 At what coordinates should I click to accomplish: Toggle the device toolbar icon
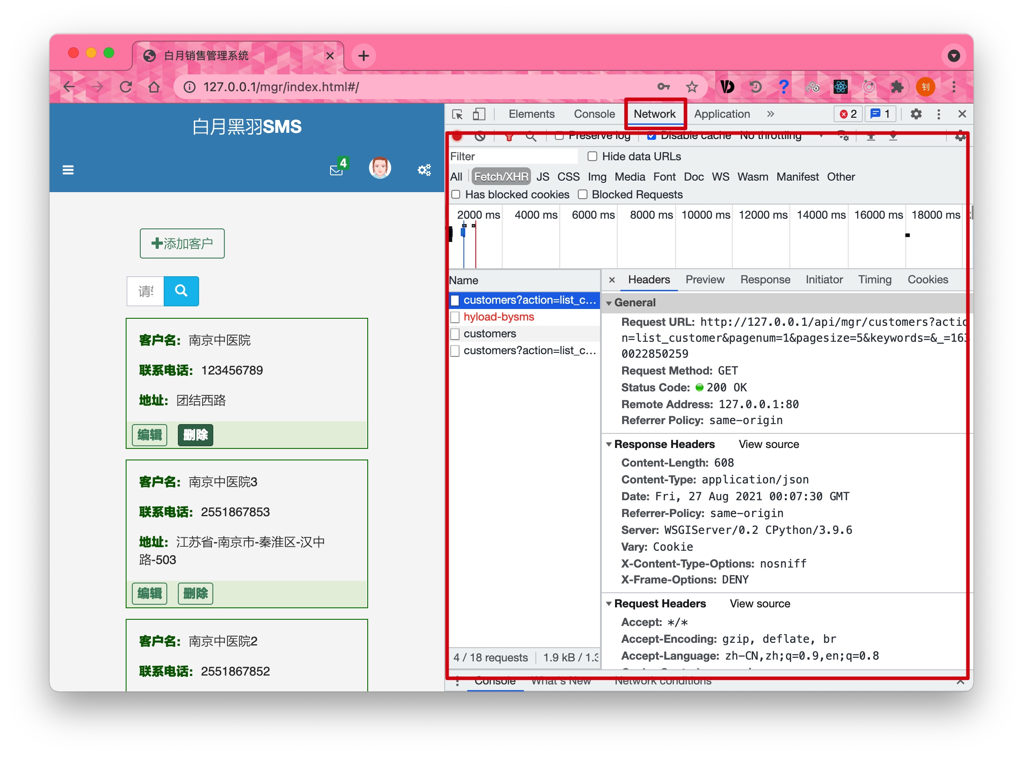(479, 114)
